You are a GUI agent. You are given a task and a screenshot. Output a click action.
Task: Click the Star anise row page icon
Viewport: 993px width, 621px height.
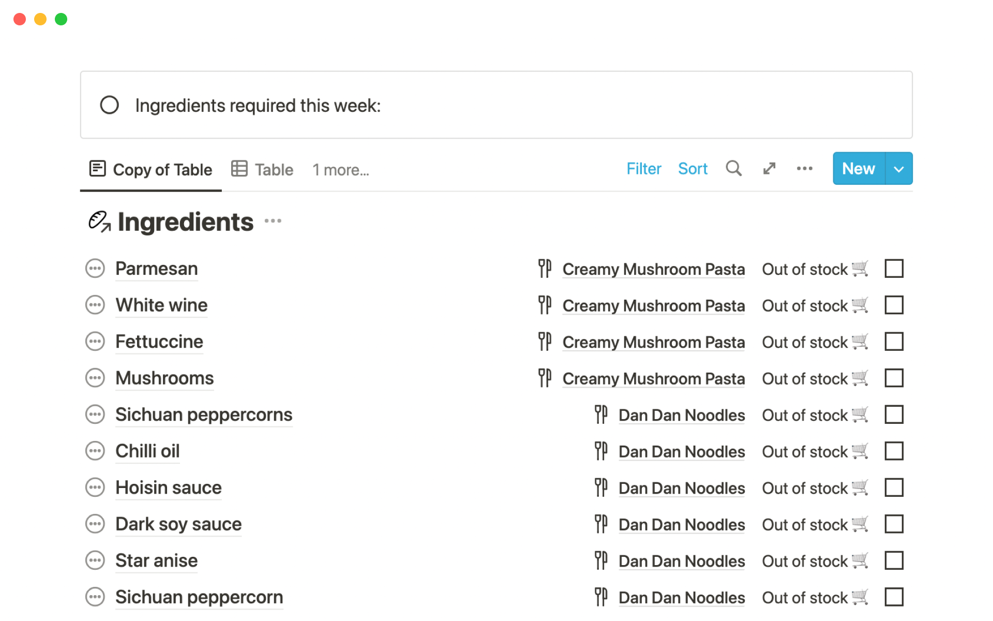[95, 560]
